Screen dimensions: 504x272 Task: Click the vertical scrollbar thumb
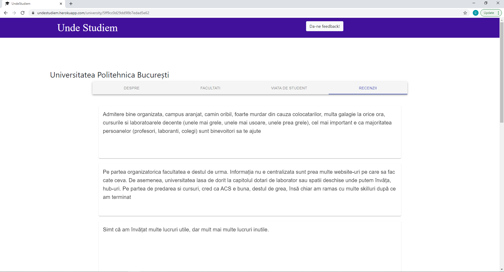pos(502,72)
